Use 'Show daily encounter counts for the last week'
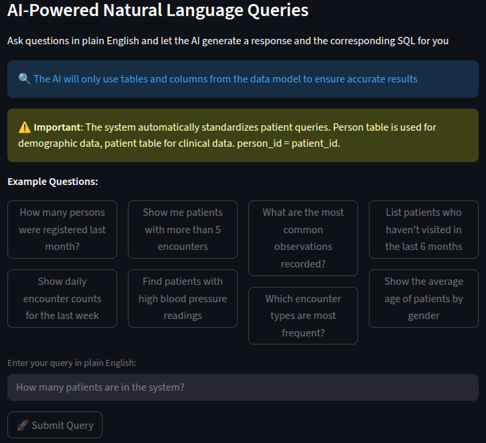The width and height of the screenshot is (486, 443). click(62, 298)
